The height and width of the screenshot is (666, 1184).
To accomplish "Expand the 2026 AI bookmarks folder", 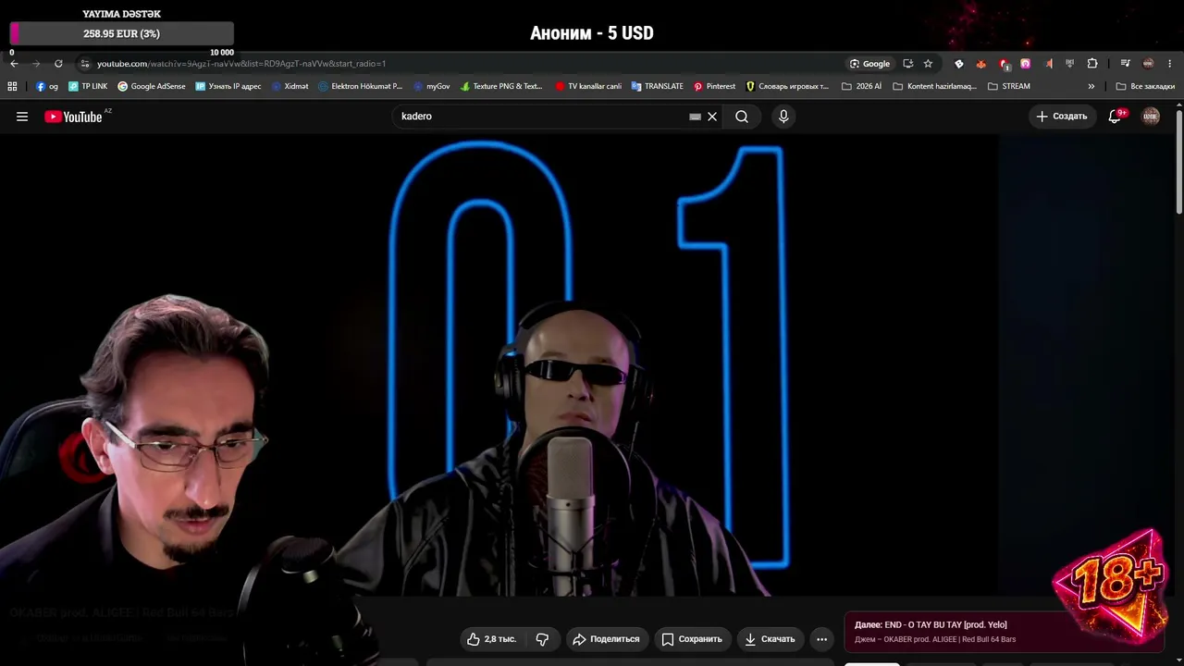I will (862, 86).
